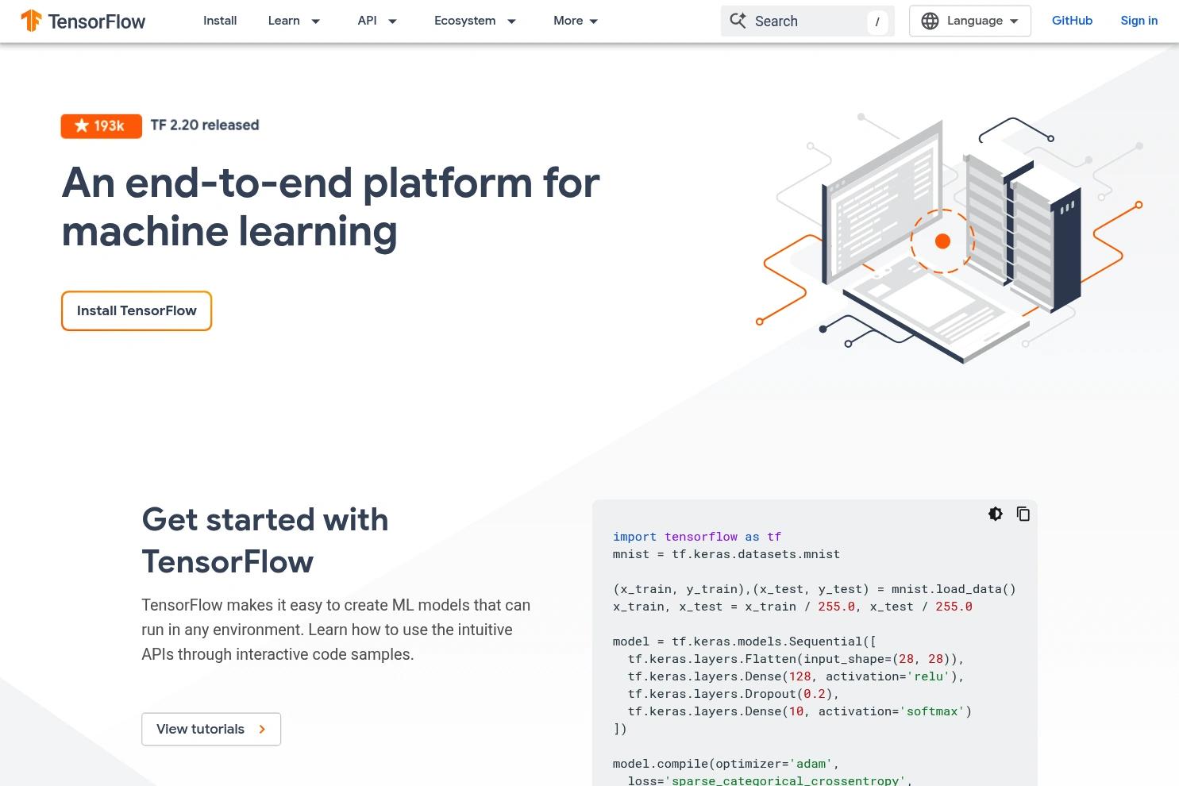
Task: Click the model.compile code line
Action: 726,764
